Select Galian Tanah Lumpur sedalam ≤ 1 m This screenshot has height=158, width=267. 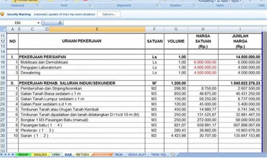pos(82,99)
